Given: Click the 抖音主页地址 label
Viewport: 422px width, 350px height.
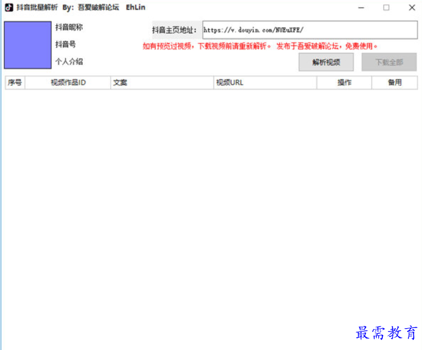Looking at the screenshot, I should point(174,30).
